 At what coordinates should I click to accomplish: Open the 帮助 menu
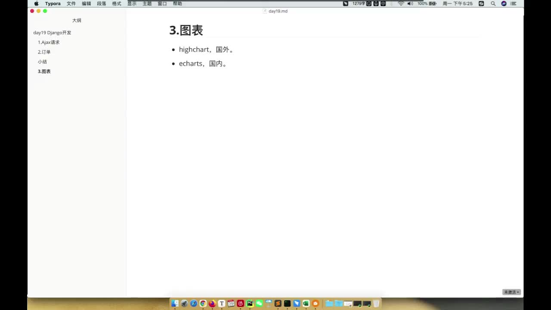177,3
